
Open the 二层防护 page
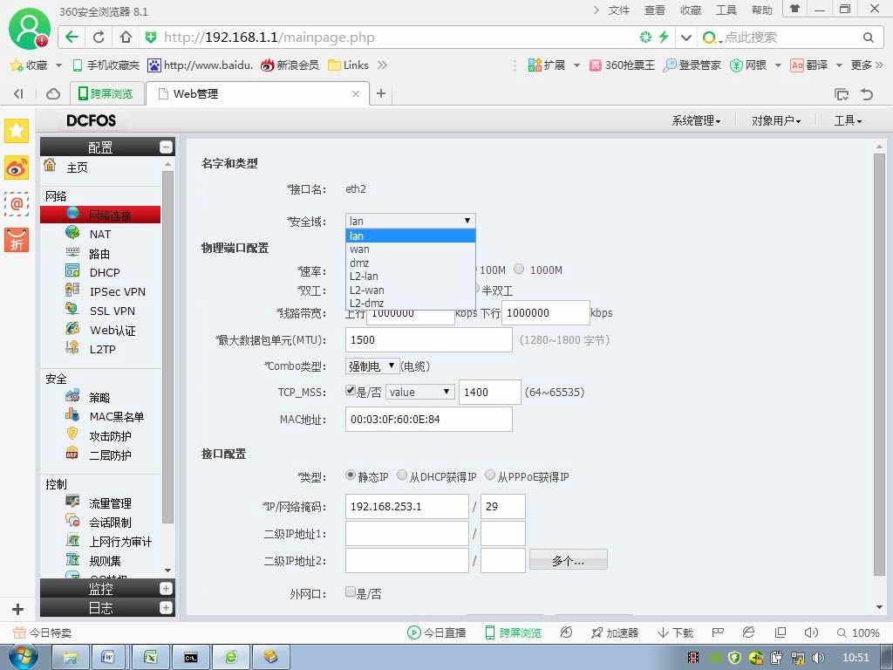tap(110, 455)
